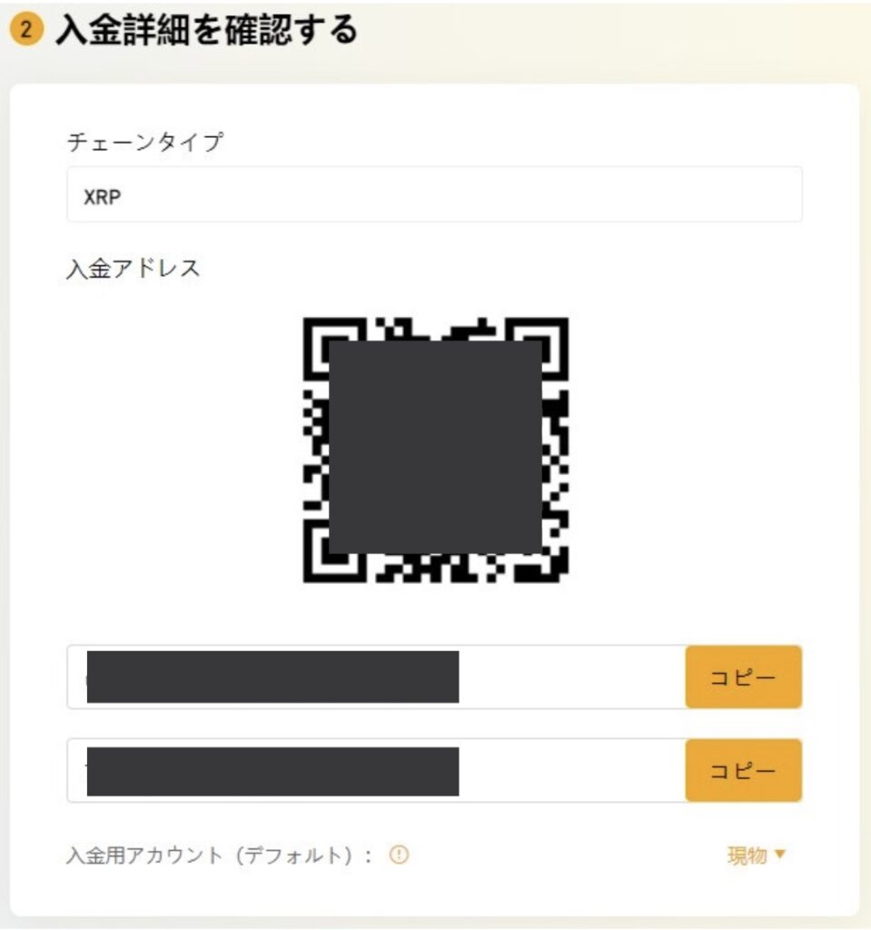Click the small triangle arrow next to 現物
Screen dimensions: 871x930
coord(779,854)
